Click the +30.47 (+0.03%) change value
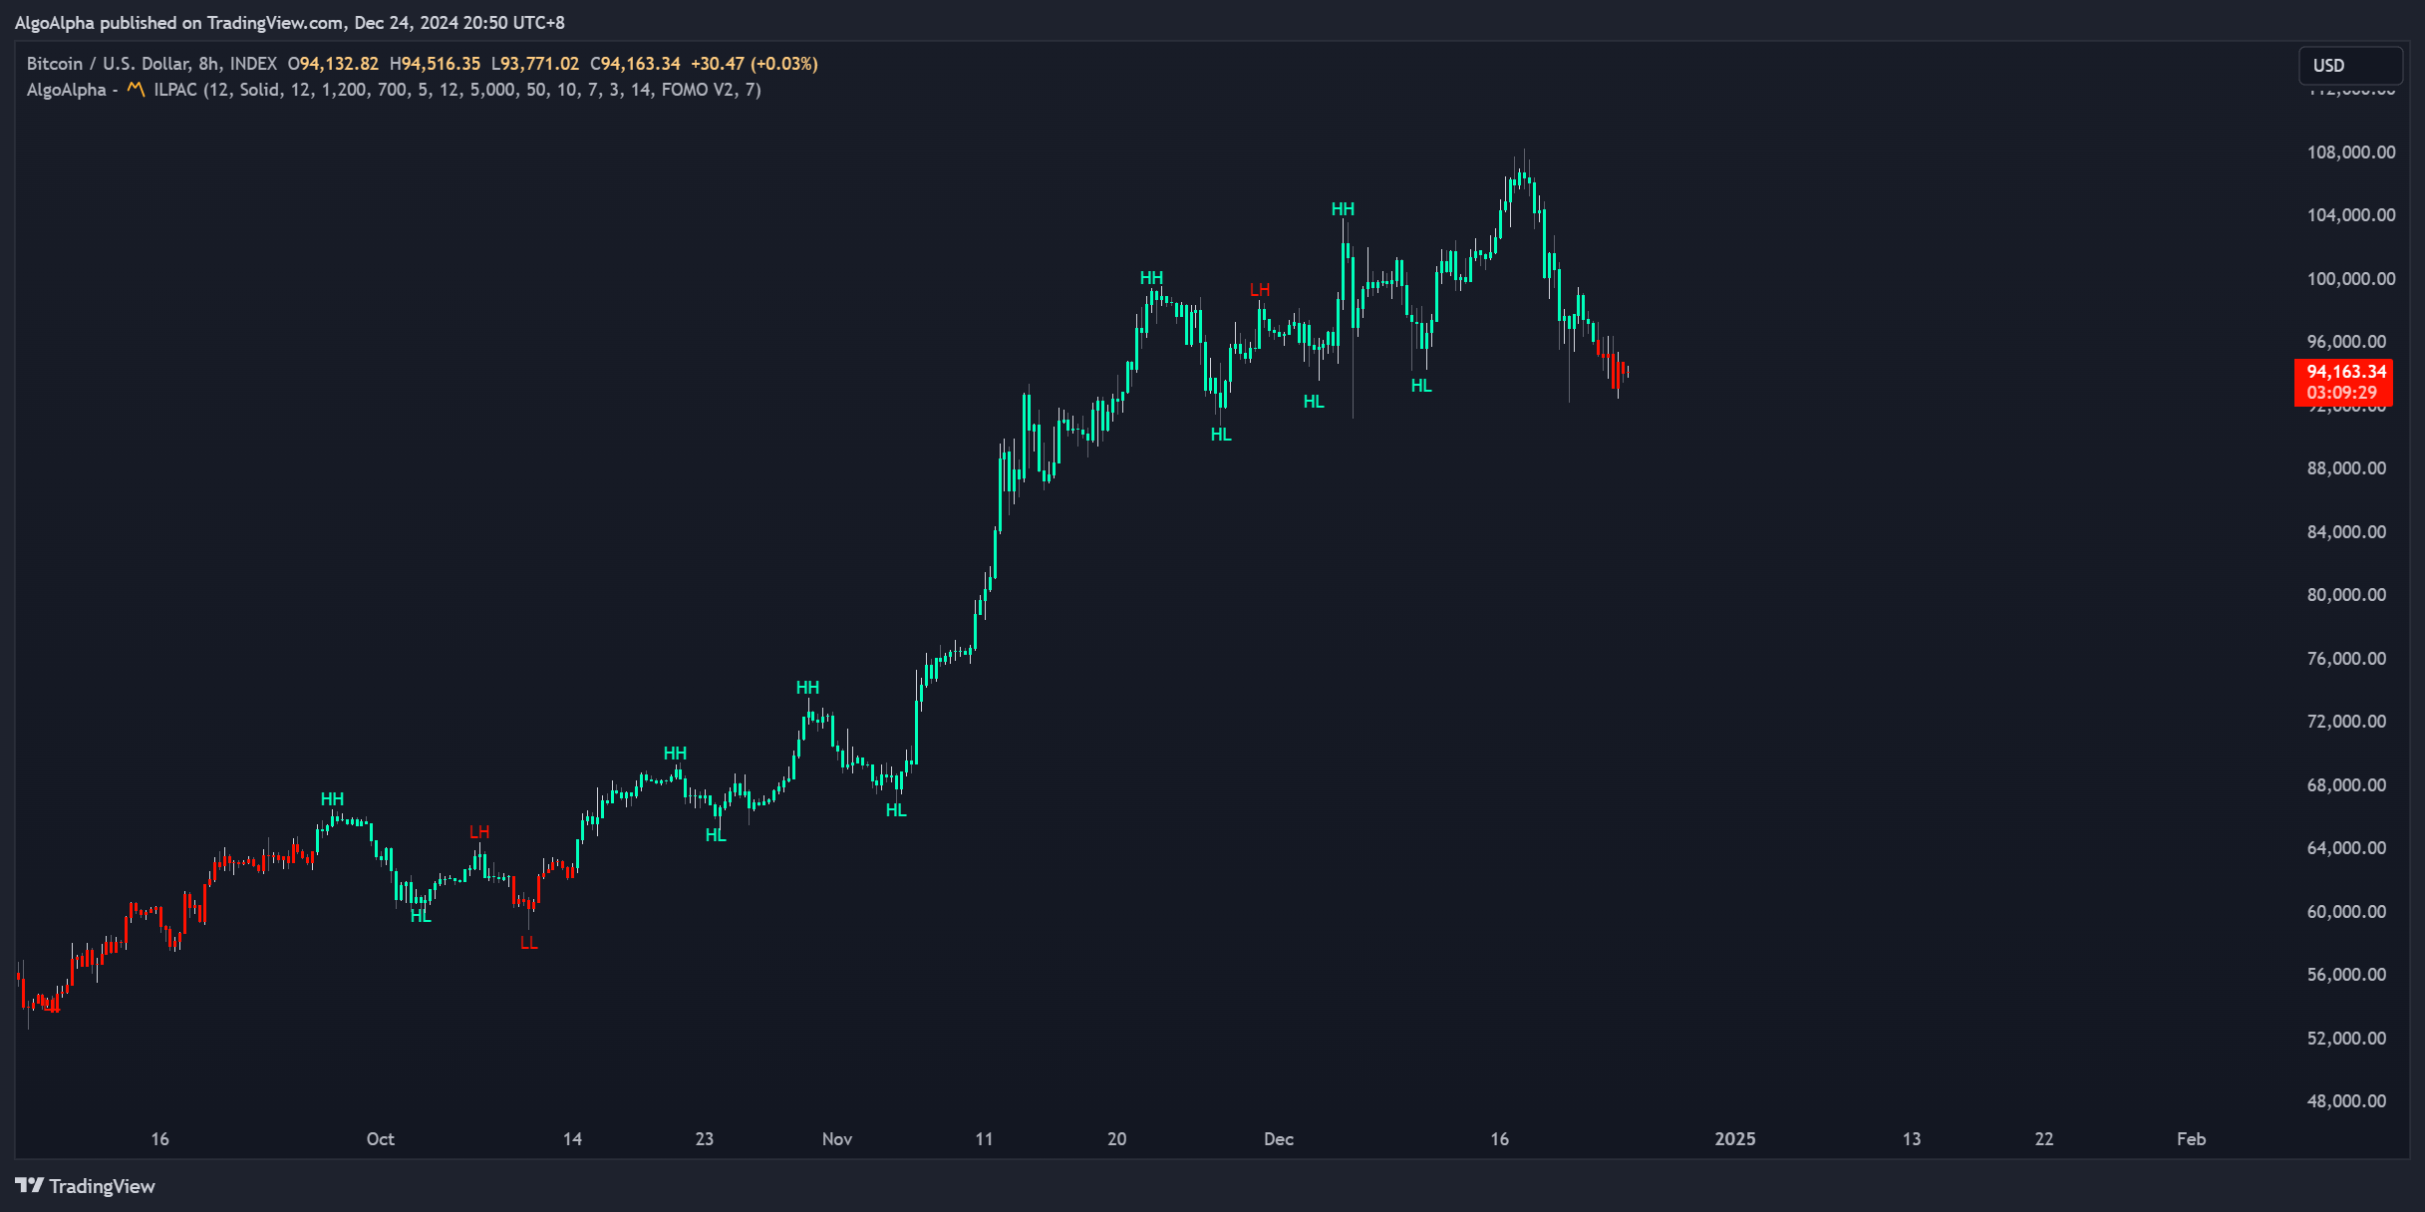Viewport: 2425px width, 1212px height. (x=755, y=64)
